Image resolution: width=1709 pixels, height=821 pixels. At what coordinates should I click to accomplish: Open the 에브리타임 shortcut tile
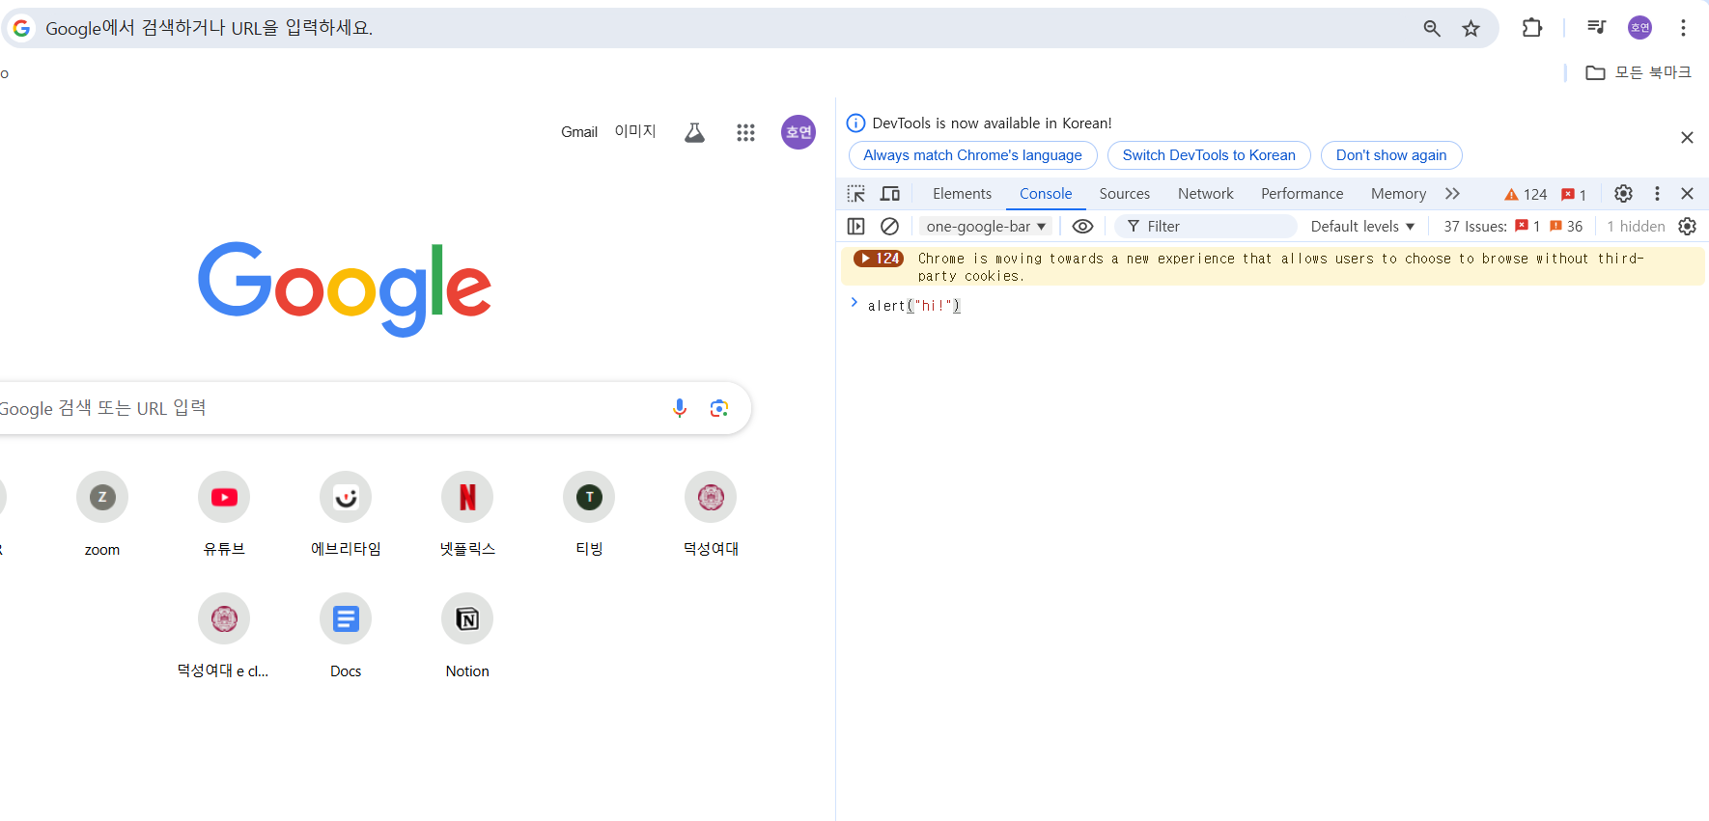click(x=346, y=514)
